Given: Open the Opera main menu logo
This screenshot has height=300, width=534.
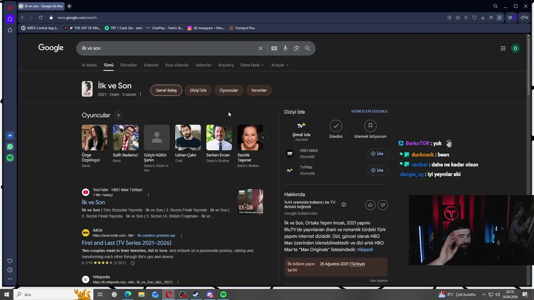Looking at the screenshot, I should point(10,7).
